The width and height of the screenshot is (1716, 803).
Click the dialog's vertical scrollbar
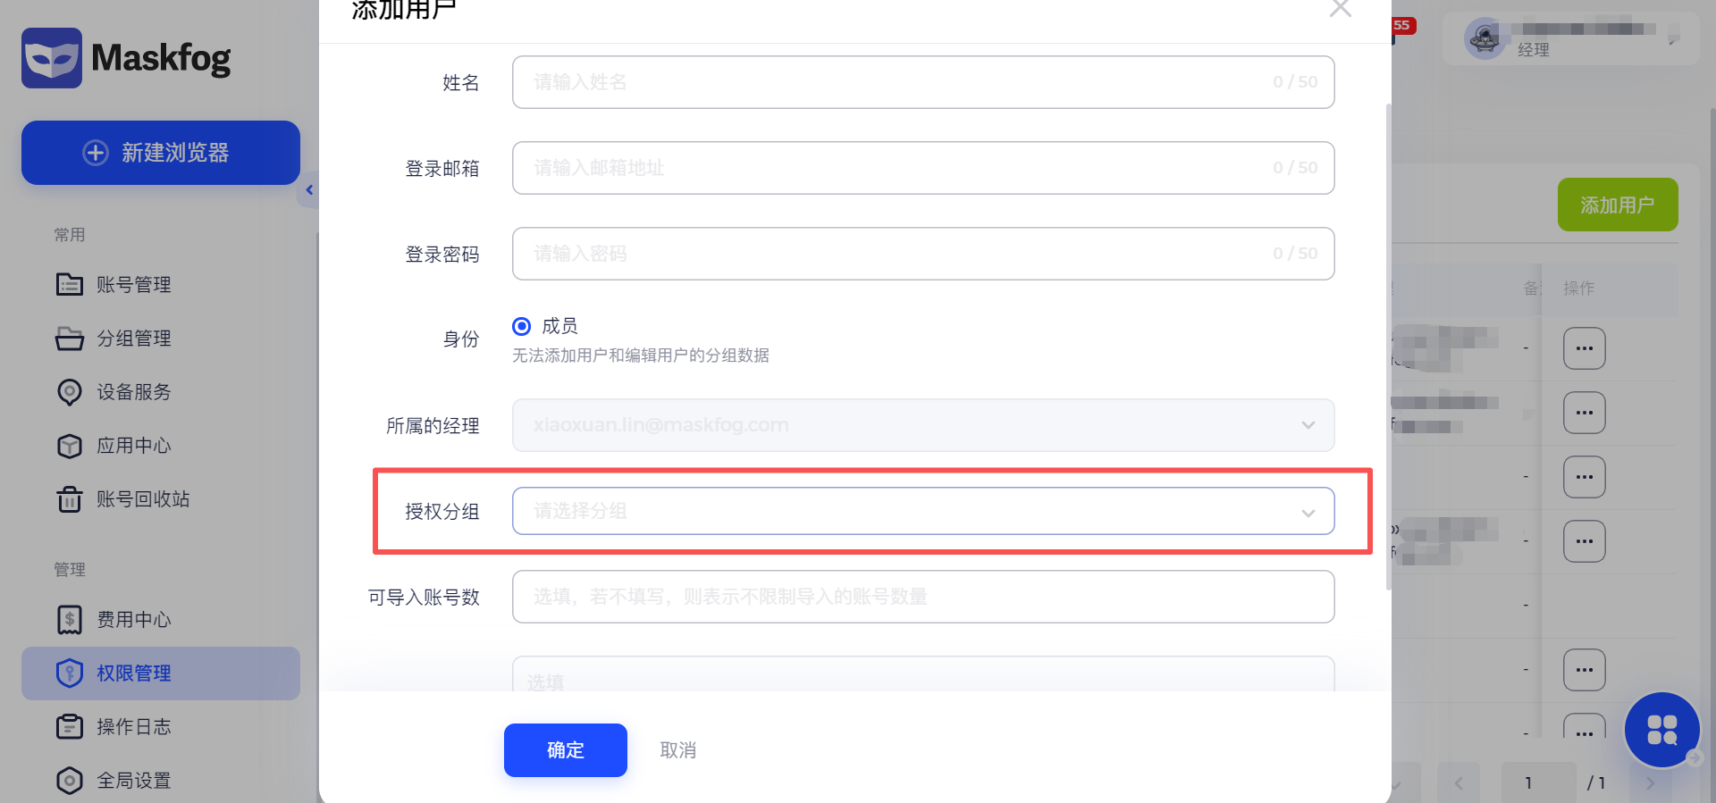point(1388,347)
